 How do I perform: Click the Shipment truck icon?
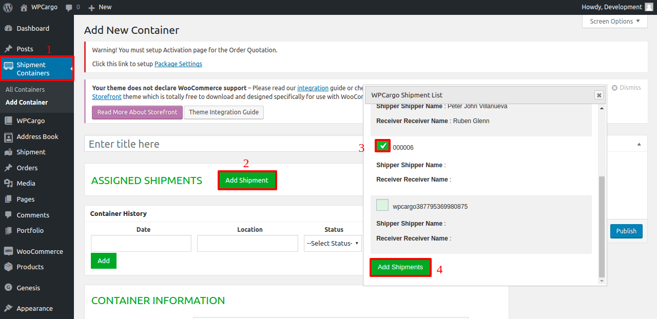[8, 152]
